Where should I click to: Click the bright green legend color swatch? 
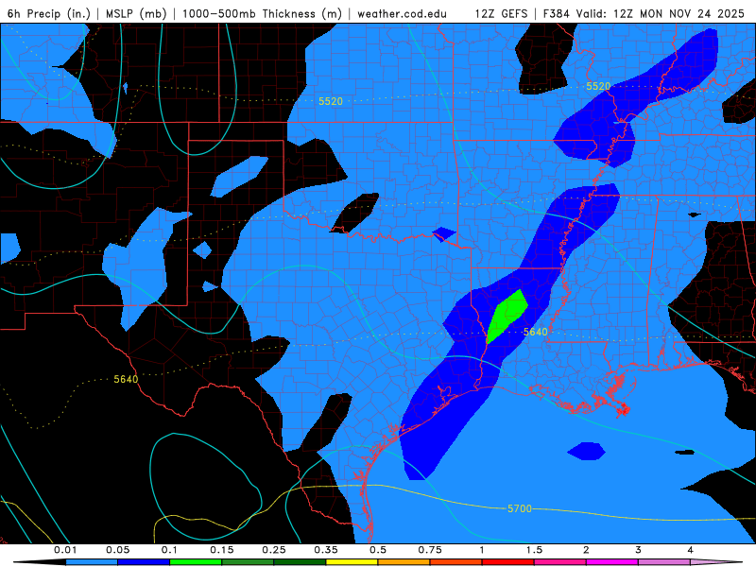196,562
